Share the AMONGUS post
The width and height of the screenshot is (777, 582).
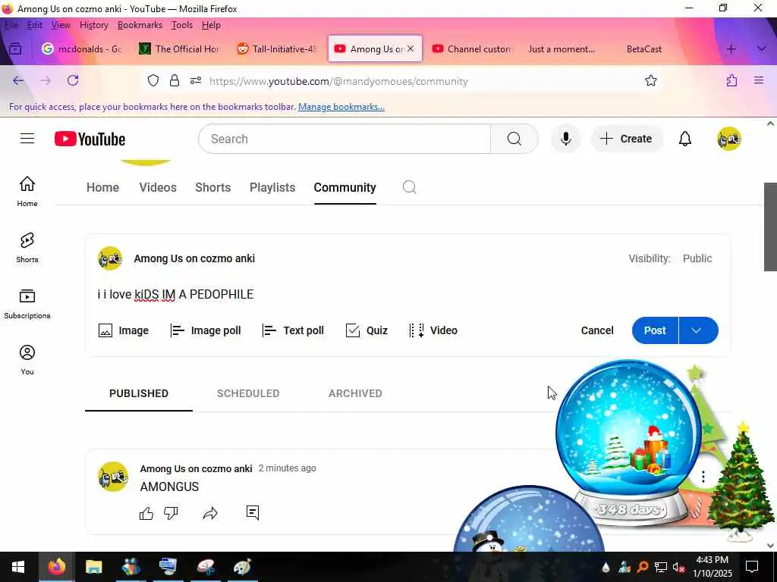210,513
